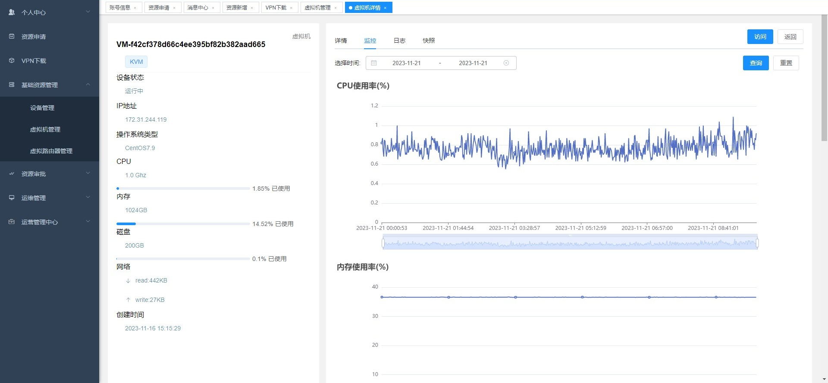This screenshot has height=383, width=828.
Task: Close the VPN下载 tab
Action: coord(291,8)
